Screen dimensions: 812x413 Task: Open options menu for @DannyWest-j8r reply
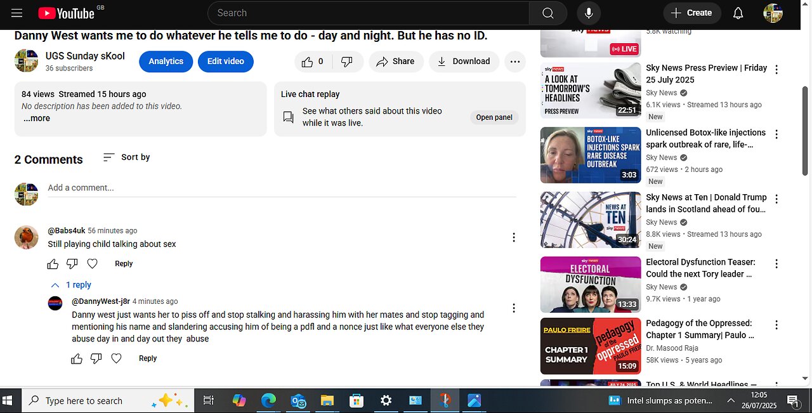(514, 308)
